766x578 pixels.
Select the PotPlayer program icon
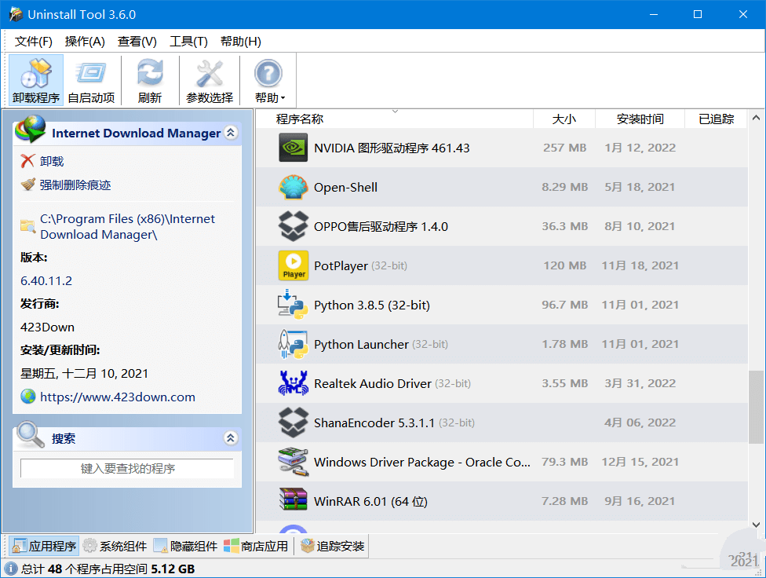pyautogui.click(x=294, y=265)
